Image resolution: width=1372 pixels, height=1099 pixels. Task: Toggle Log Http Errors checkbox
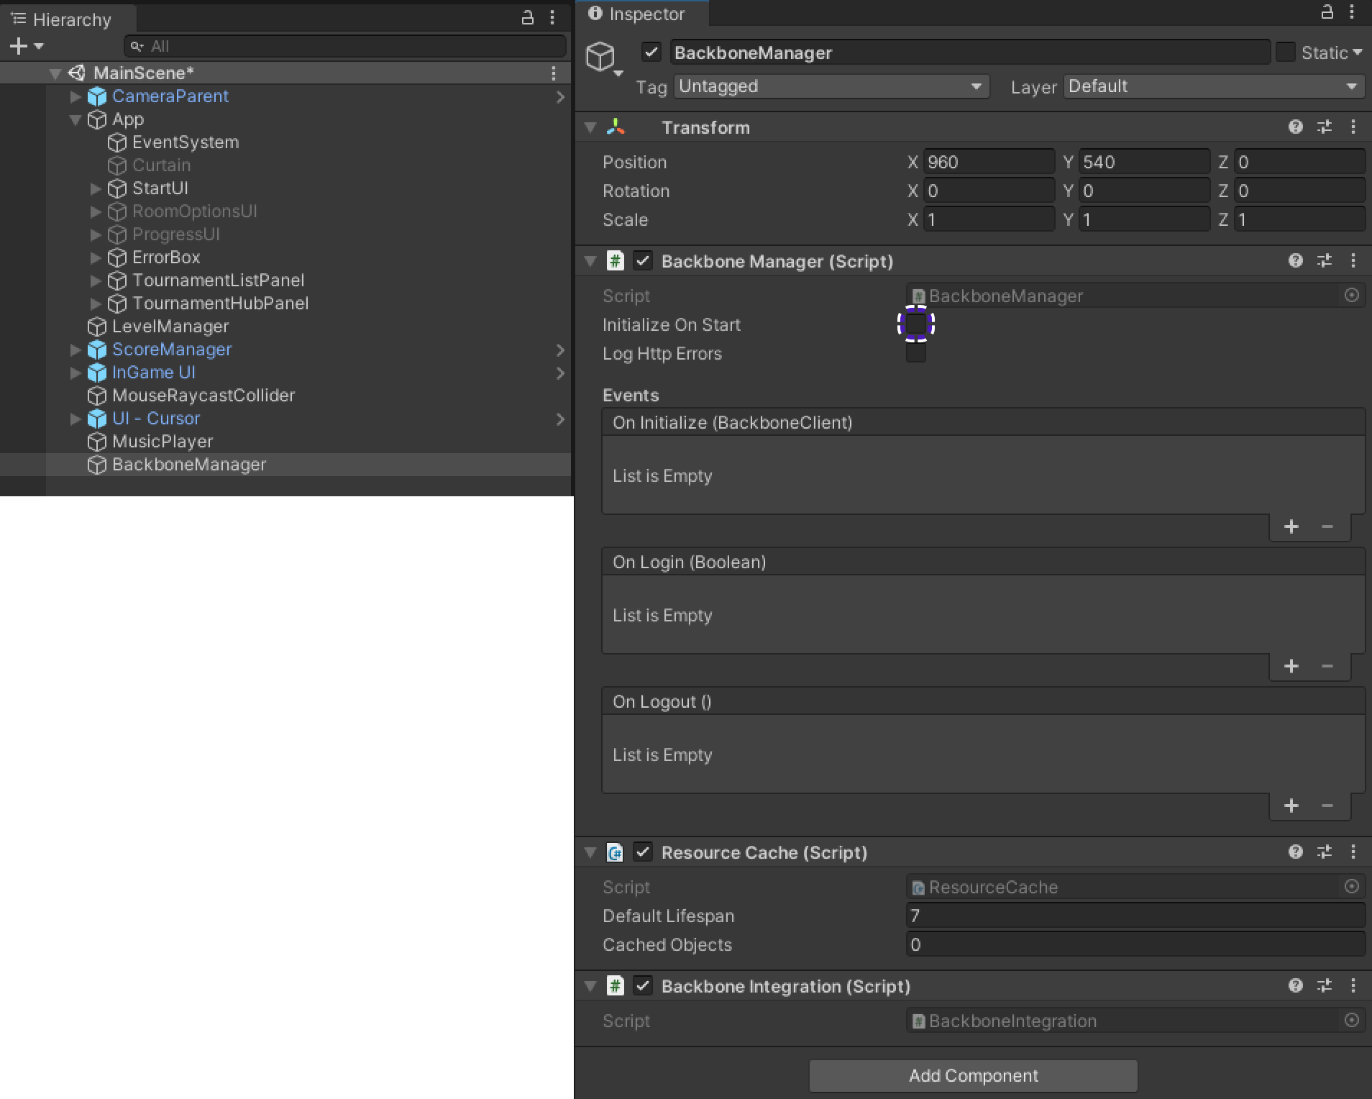[915, 354]
